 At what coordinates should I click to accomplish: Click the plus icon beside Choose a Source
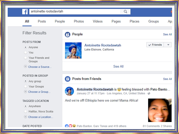pyautogui.click(x=25, y=67)
